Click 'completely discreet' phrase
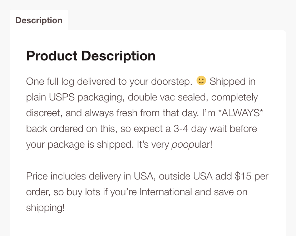Image resolution: width=296 pixels, height=236 pixels. click(235, 98)
